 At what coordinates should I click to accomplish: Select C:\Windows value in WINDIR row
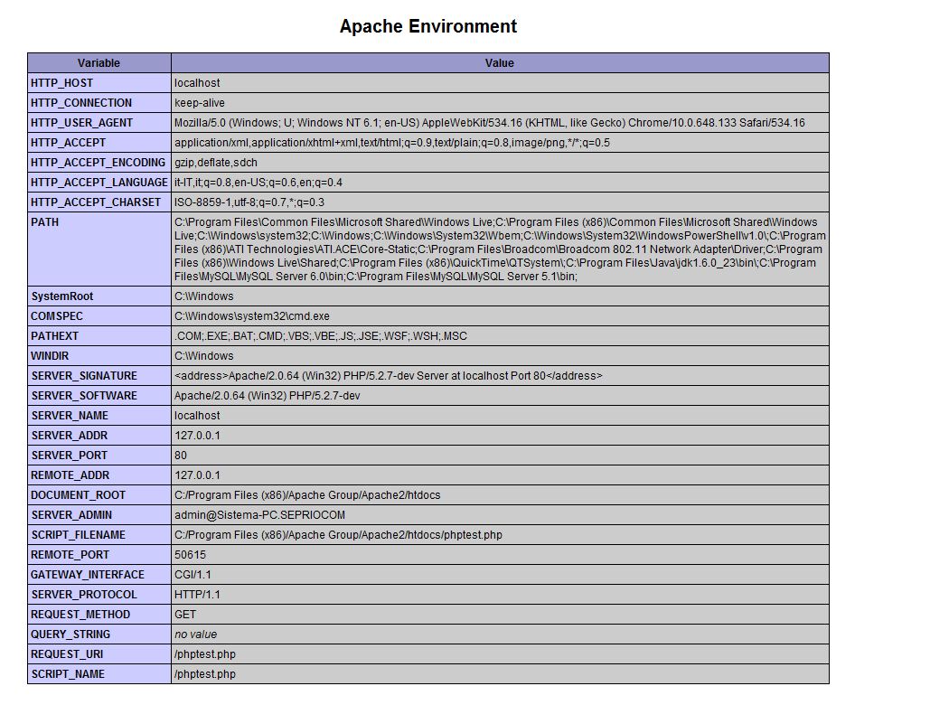click(x=204, y=356)
